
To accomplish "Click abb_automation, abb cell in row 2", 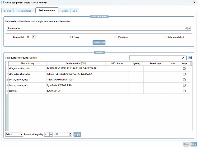I will (x=27, y=74).
